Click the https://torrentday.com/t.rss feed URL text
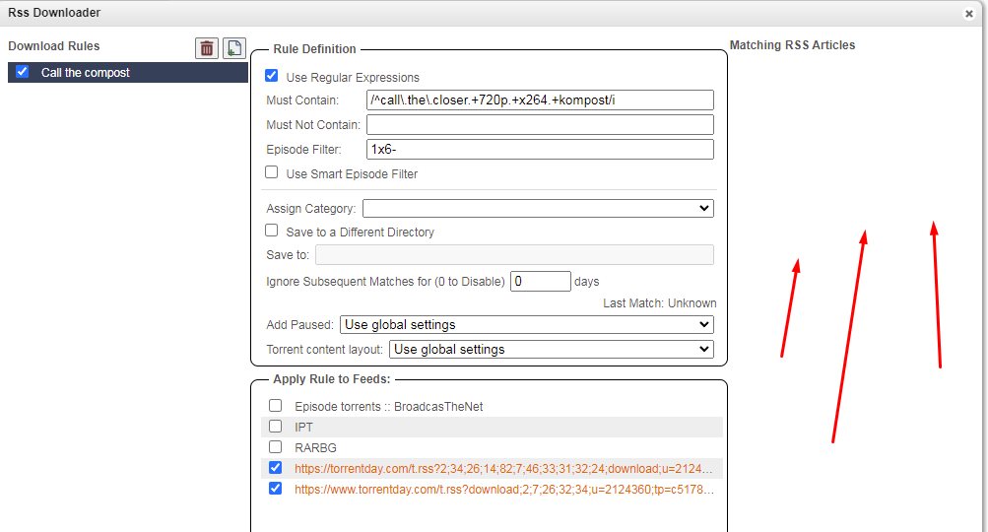 [x=503, y=469]
